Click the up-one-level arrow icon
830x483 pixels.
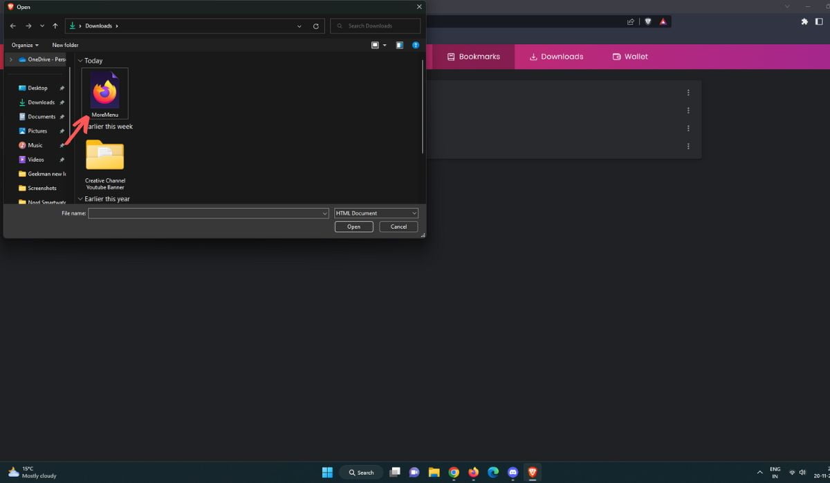[55, 26]
